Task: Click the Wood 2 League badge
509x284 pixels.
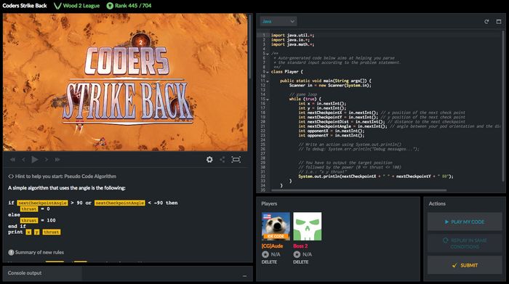Action: 77,6
